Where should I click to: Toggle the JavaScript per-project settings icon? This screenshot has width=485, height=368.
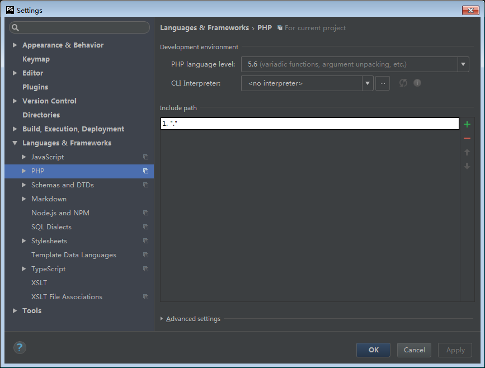pyautogui.click(x=145, y=157)
